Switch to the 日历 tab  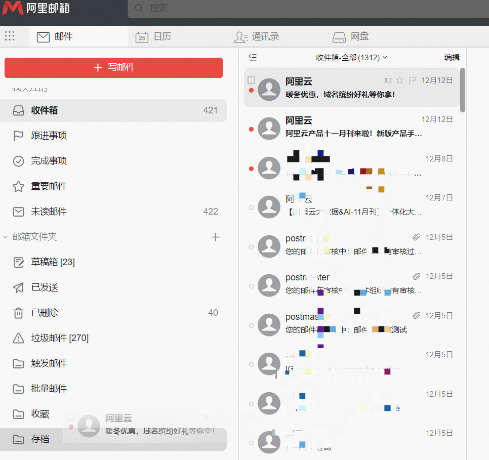[x=153, y=36]
